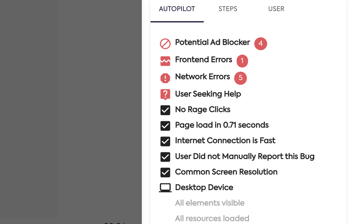Toggle the Common Screen Resolution checkbox

165,172
